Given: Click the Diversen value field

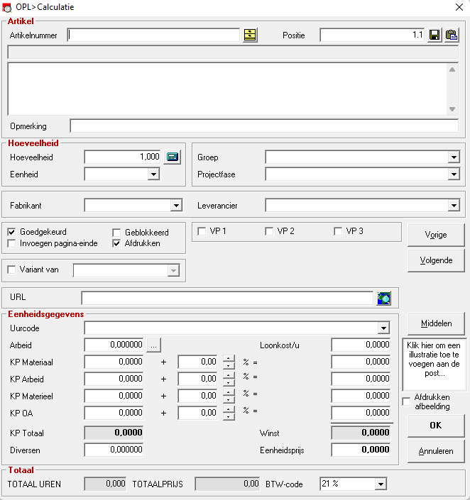Looking at the screenshot, I should [x=114, y=450].
